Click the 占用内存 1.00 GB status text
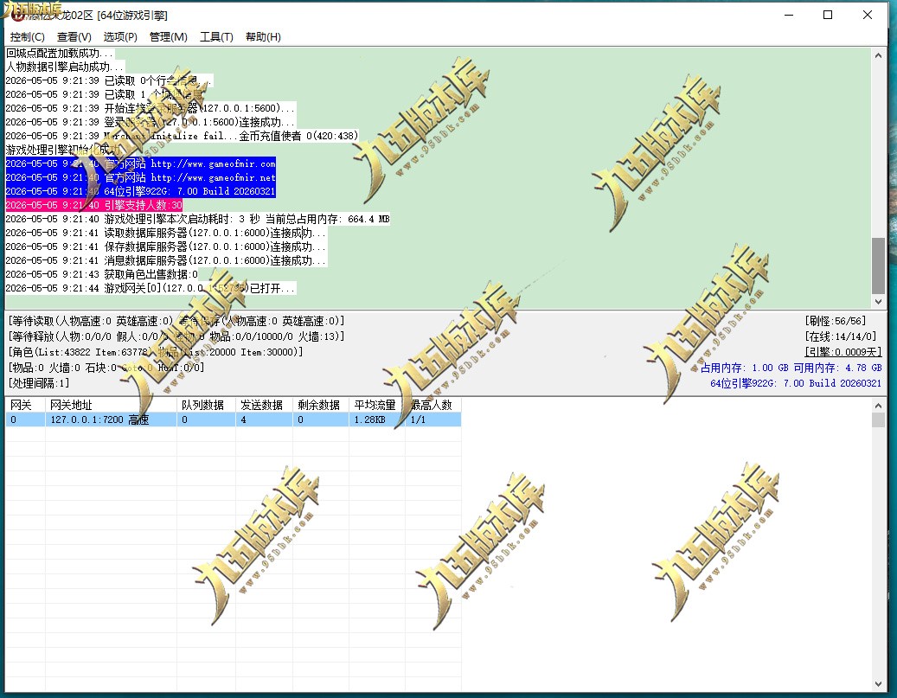This screenshot has width=897, height=698. [745, 368]
